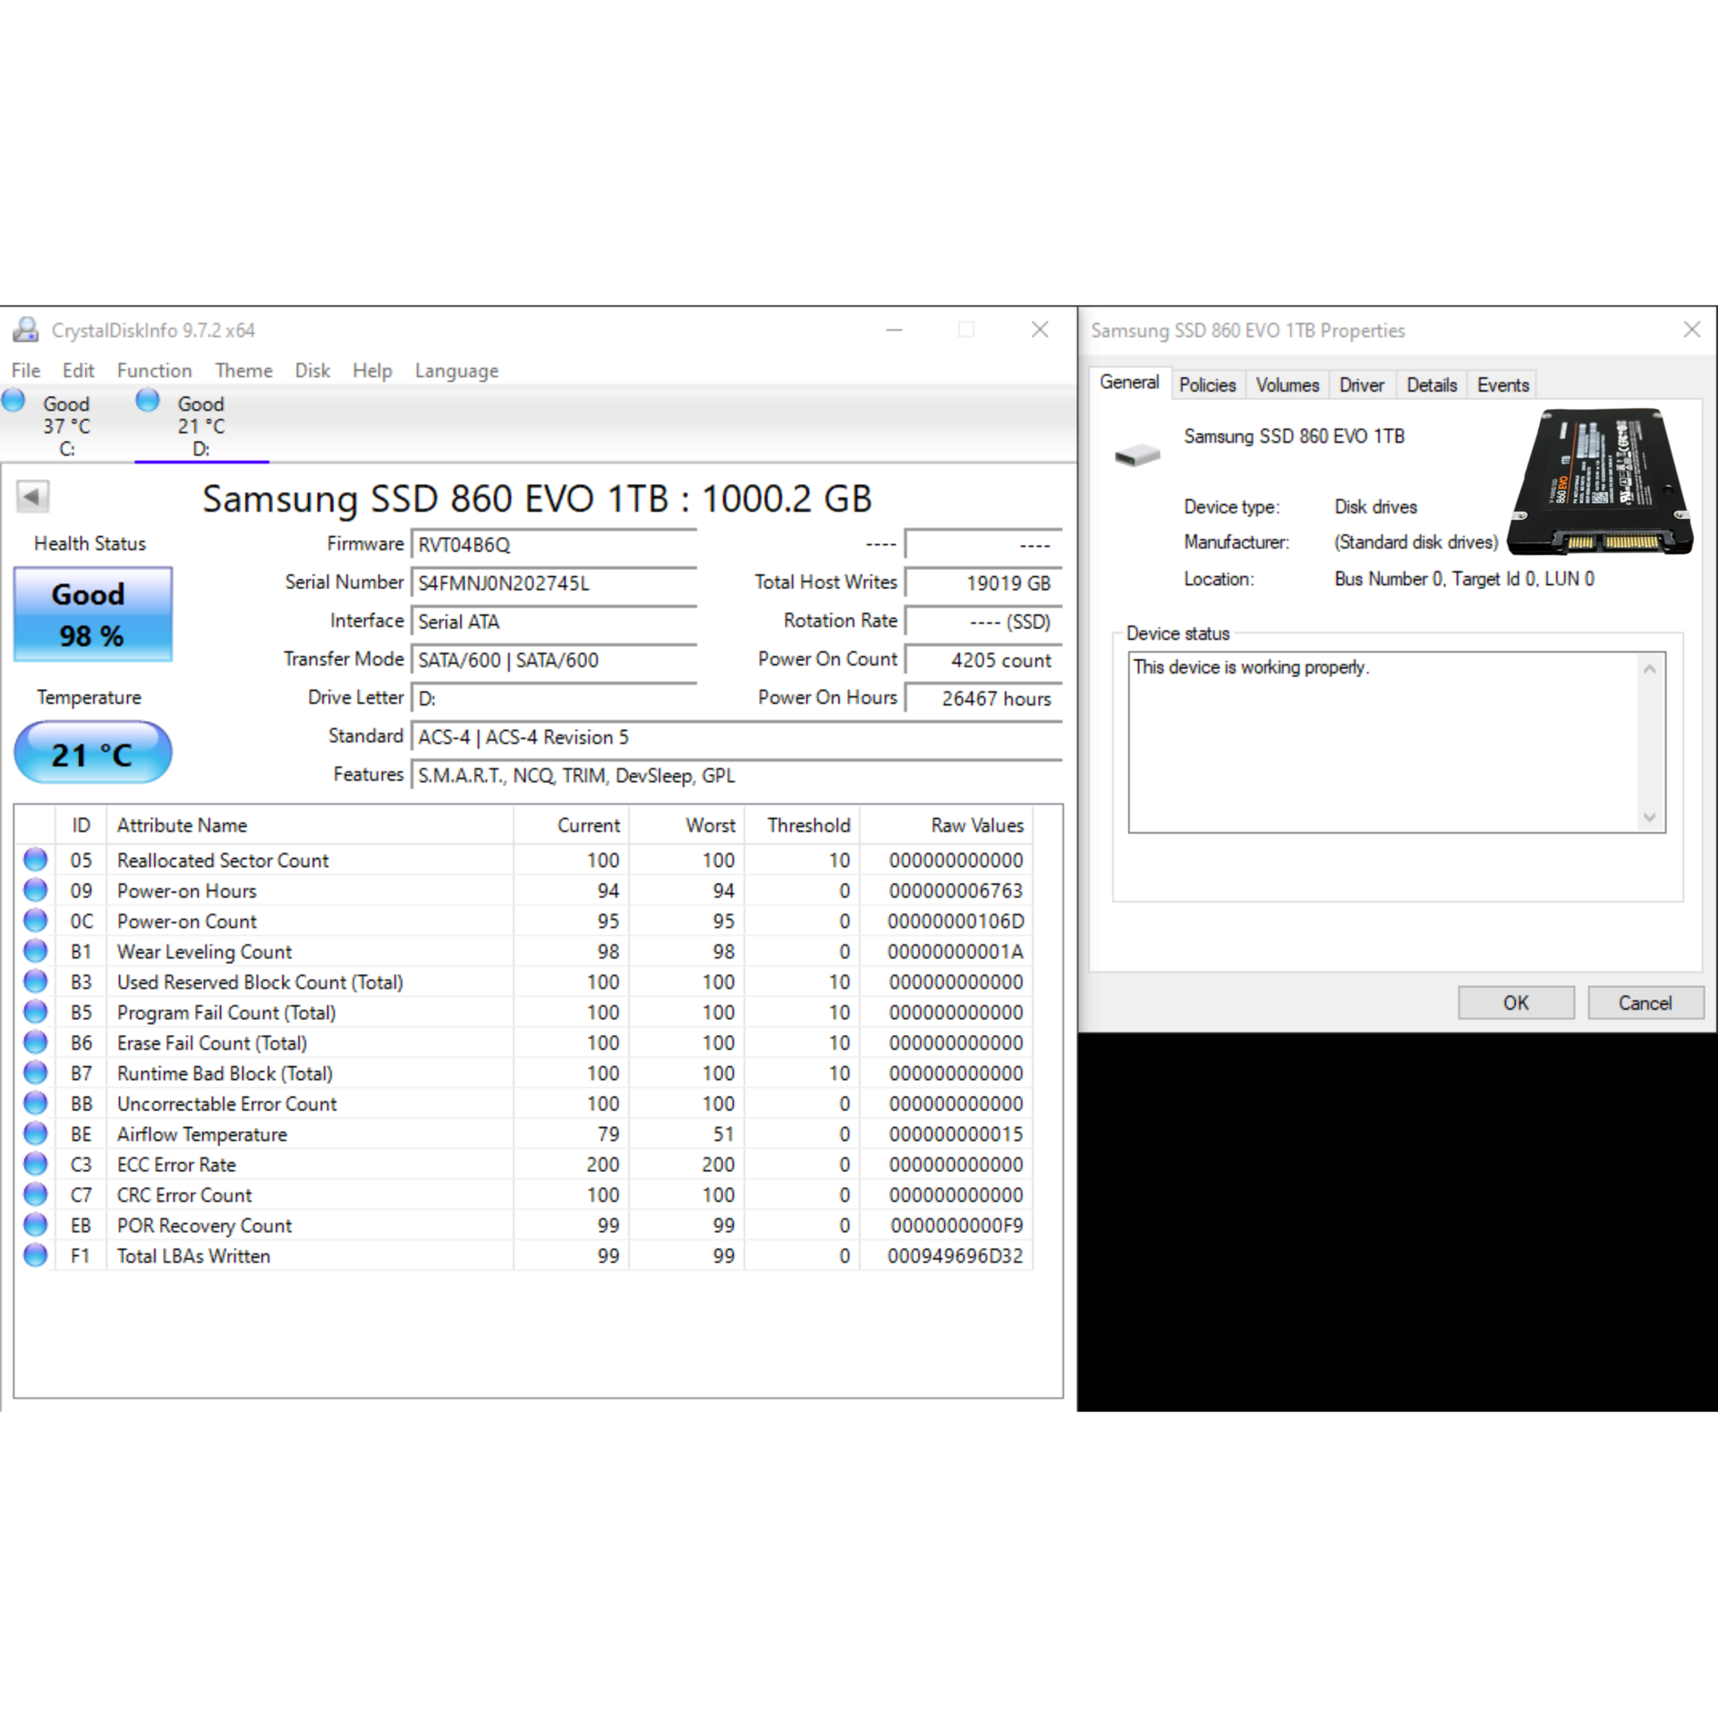
Task: Click the Firmware field RVT04B6Q
Action: point(554,545)
